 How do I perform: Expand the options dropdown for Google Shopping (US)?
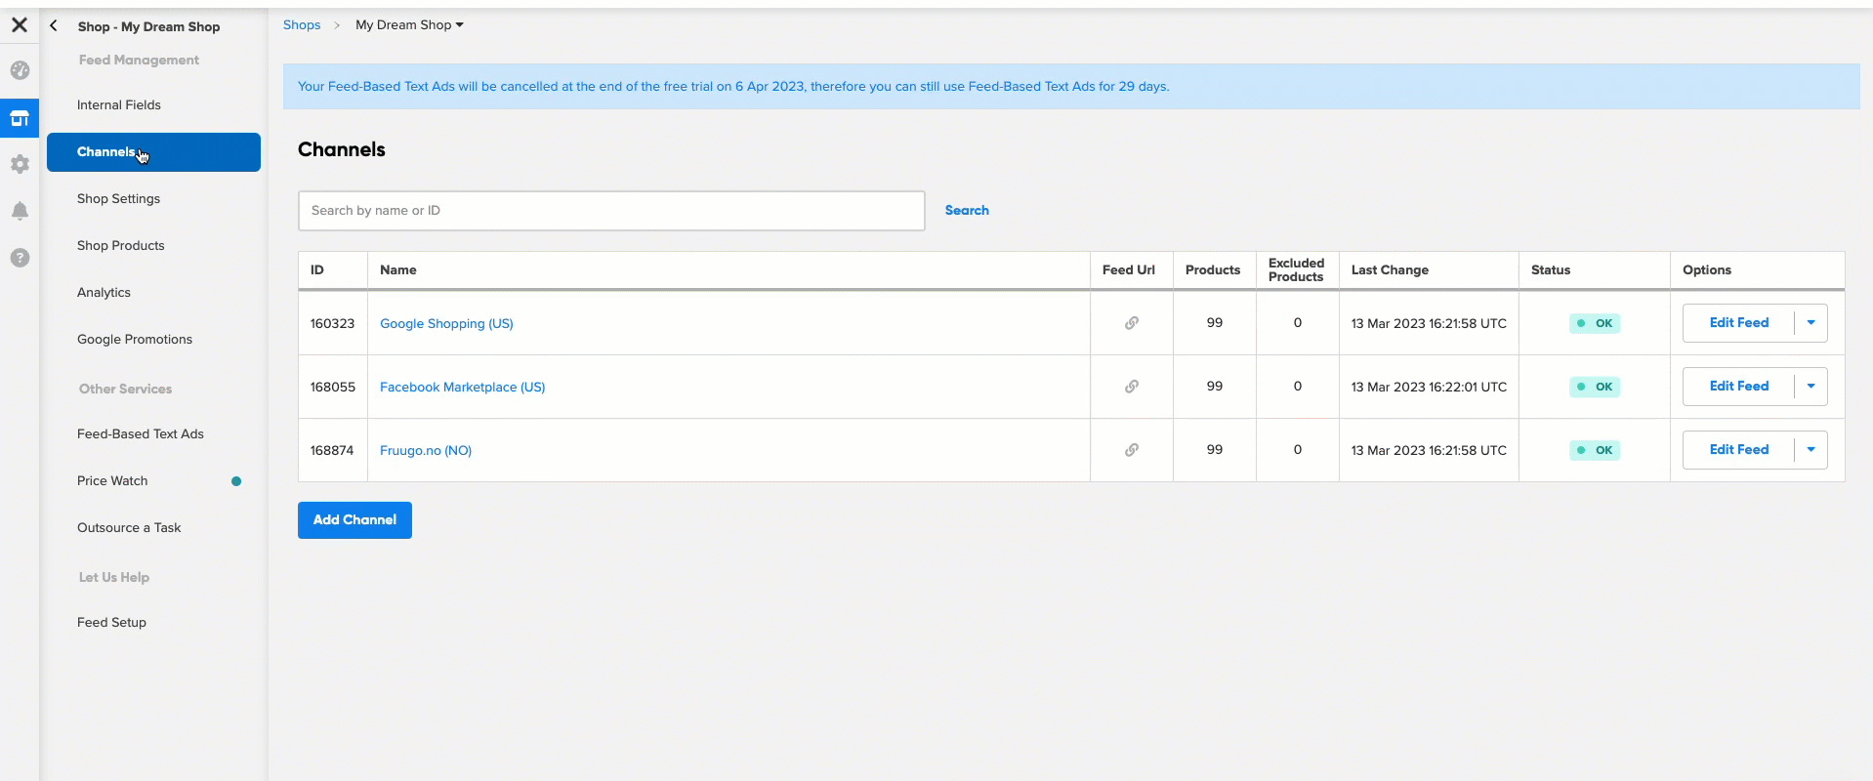(1811, 323)
